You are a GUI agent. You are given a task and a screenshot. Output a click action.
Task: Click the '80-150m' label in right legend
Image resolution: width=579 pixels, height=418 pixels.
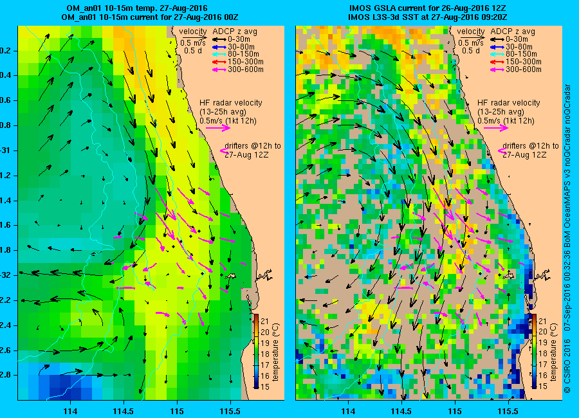[521, 54]
